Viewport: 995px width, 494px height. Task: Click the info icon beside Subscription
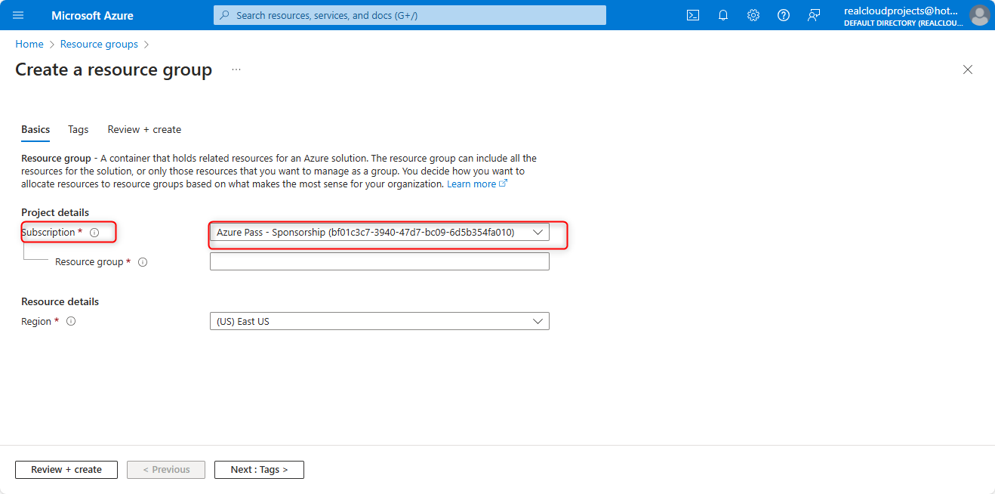[x=94, y=233]
